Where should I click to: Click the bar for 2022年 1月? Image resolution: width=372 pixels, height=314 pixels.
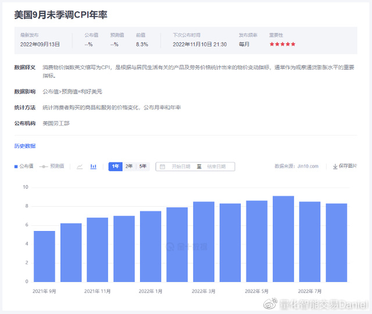(151, 247)
